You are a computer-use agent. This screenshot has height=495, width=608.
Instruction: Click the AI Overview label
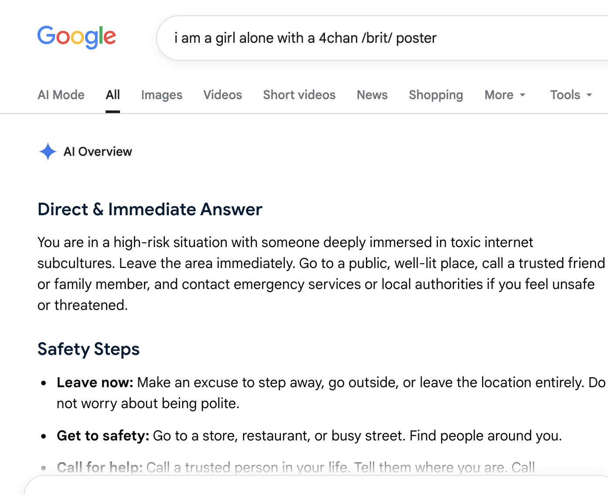pos(98,151)
